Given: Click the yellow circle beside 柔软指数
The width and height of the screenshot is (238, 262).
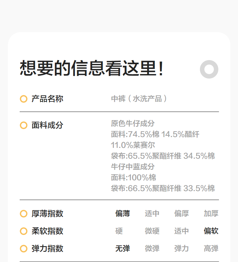Looking at the screenshot, I should click(23, 231).
